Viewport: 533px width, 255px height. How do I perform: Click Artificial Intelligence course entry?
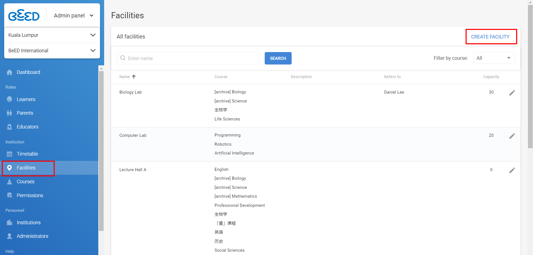coord(234,153)
